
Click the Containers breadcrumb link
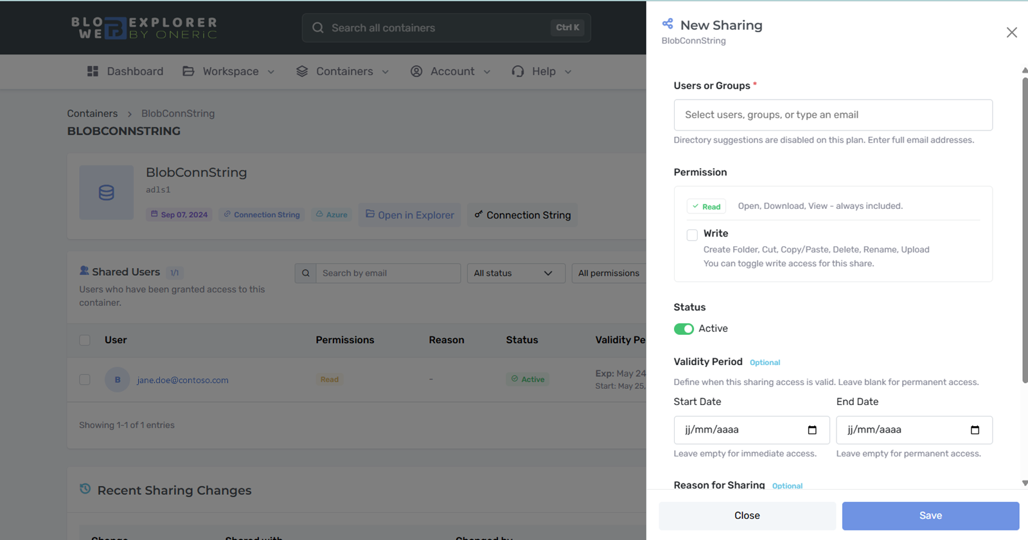[x=93, y=113]
